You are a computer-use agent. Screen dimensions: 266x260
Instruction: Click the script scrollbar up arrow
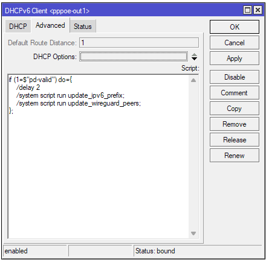click(x=193, y=80)
